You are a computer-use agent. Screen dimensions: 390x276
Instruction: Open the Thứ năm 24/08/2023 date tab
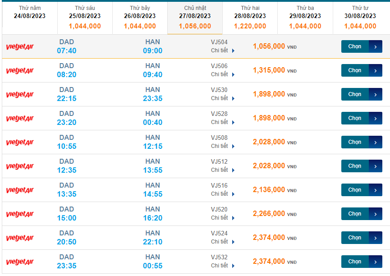click(x=30, y=13)
